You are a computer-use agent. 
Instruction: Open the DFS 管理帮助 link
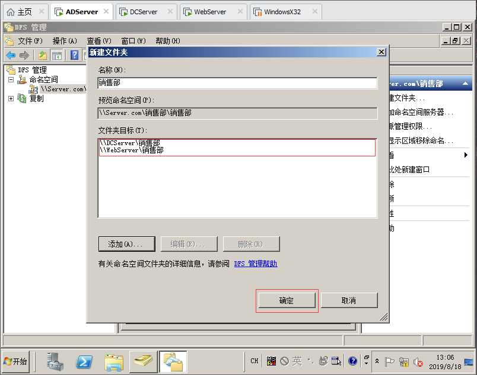point(256,263)
